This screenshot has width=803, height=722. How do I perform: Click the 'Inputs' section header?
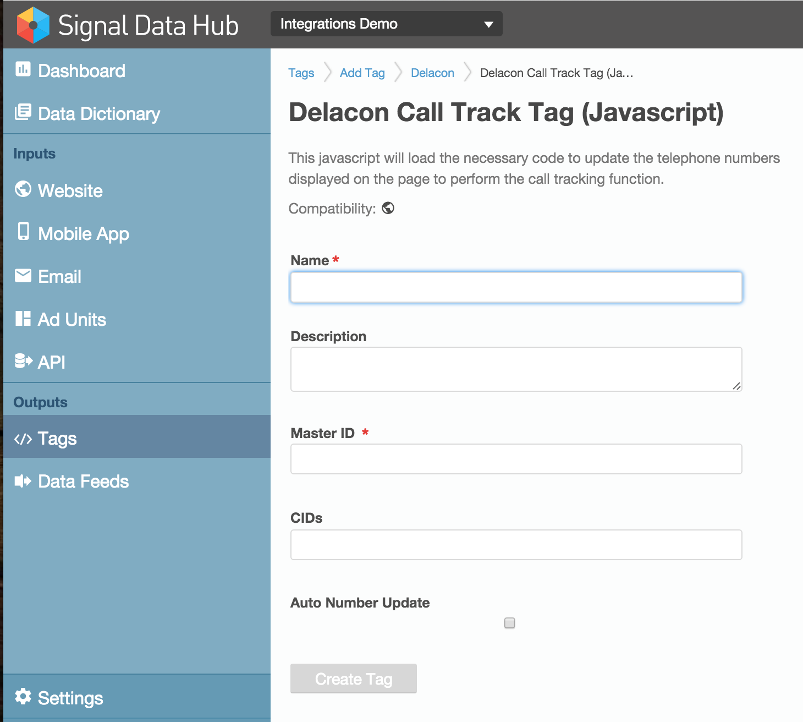pyautogui.click(x=35, y=154)
